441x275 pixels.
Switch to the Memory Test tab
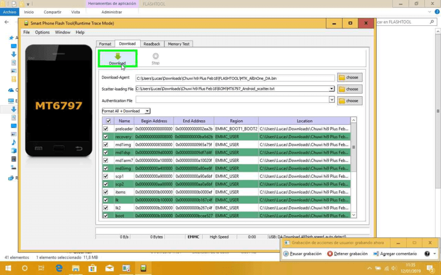[x=178, y=44]
